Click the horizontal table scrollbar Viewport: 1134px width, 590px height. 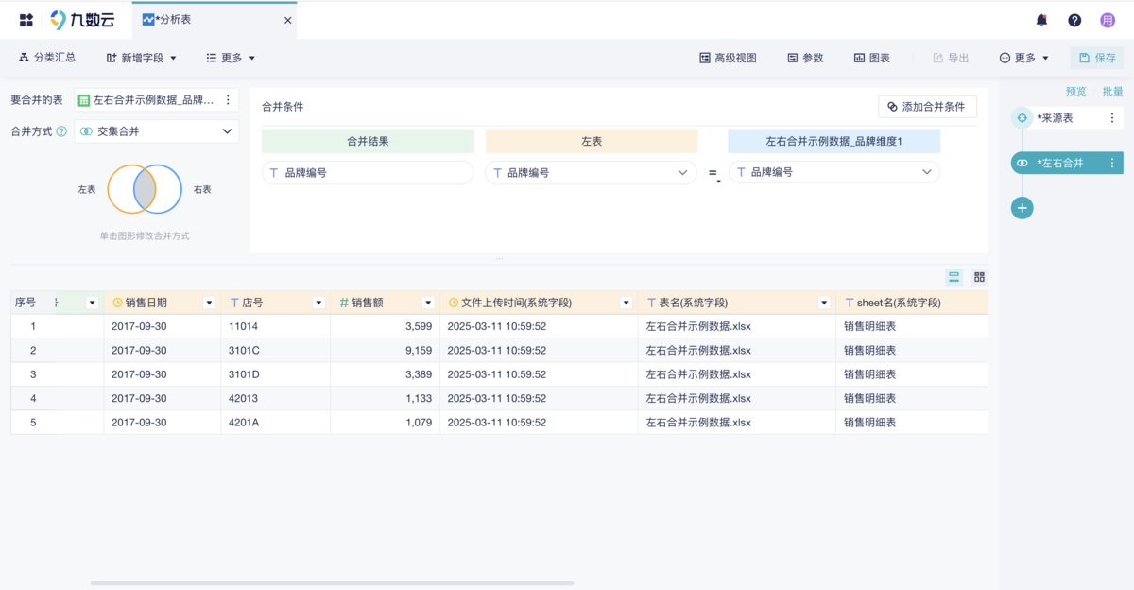331,583
